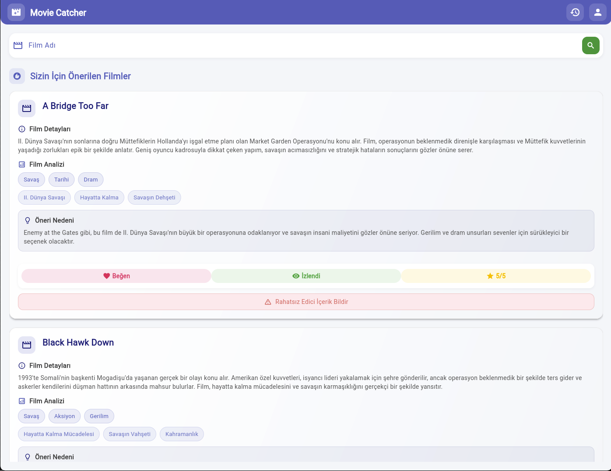Click the Savaşın Vahşeti tag
This screenshot has width=611, height=471.
click(x=130, y=434)
